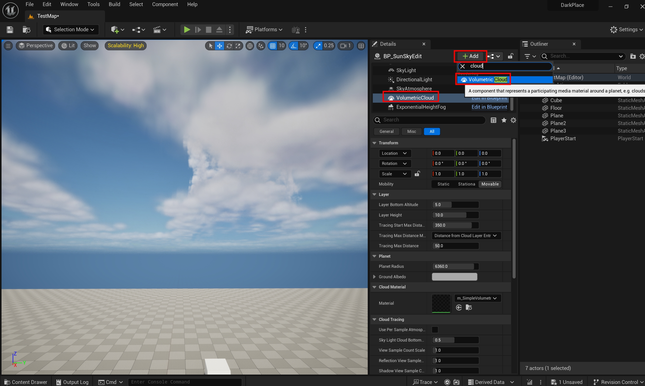Collapse the Transform section

click(375, 143)
